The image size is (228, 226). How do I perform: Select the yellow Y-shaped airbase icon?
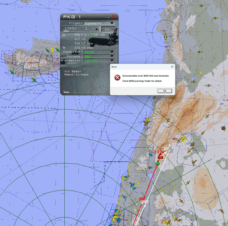click(x=194, y=162)
